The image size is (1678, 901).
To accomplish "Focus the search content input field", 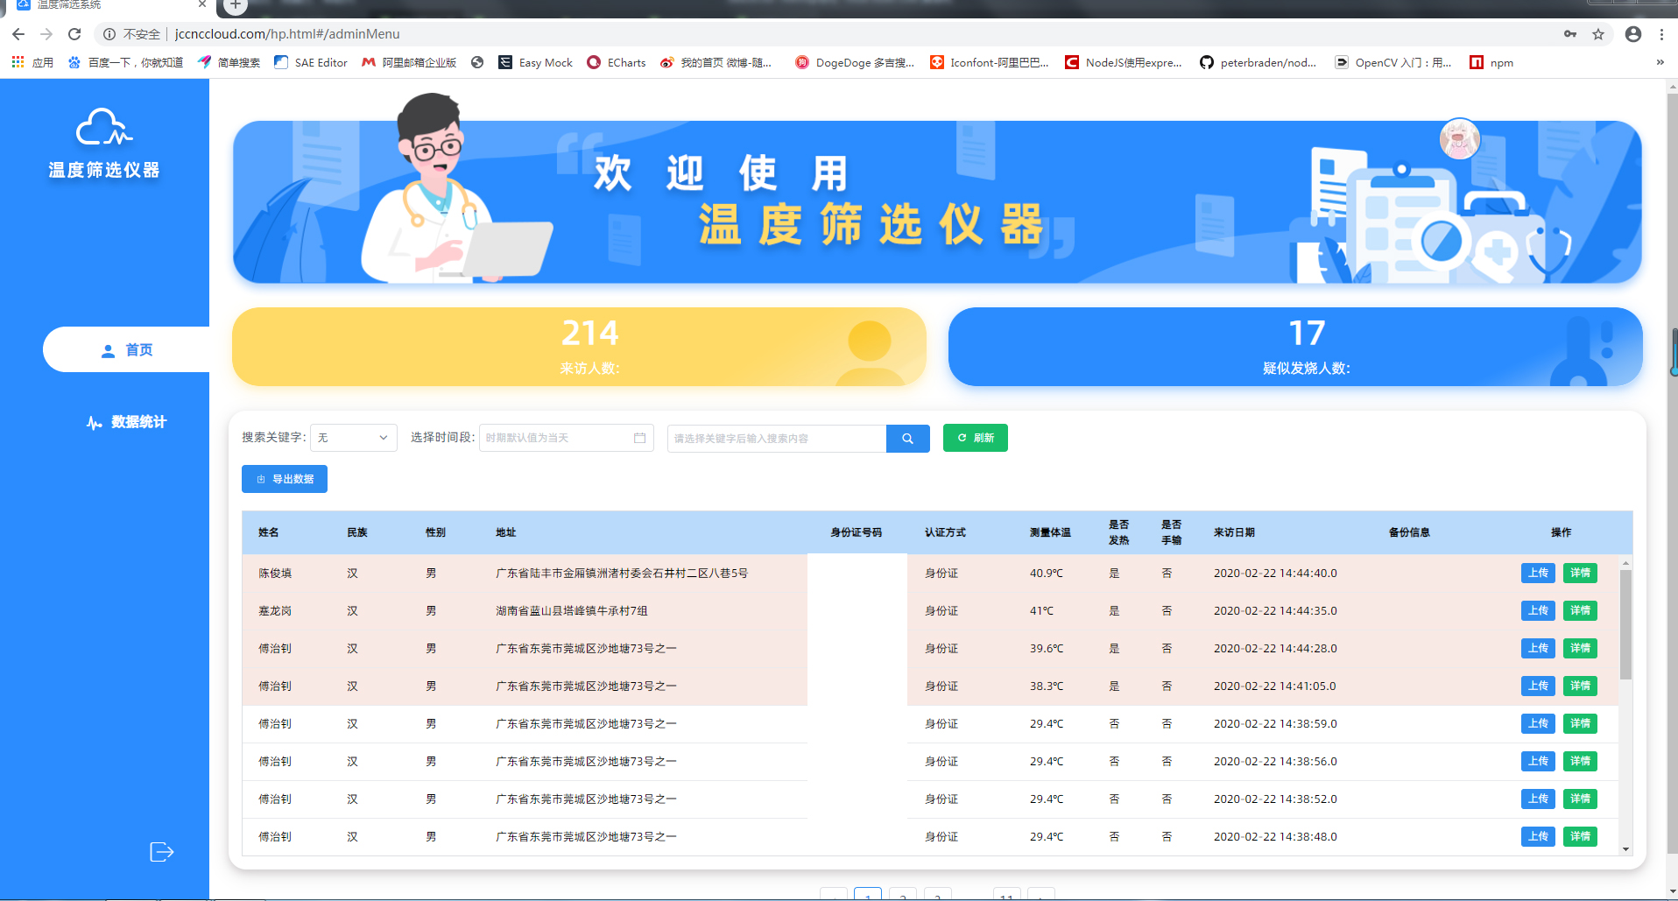I will (x=776, y=439).
